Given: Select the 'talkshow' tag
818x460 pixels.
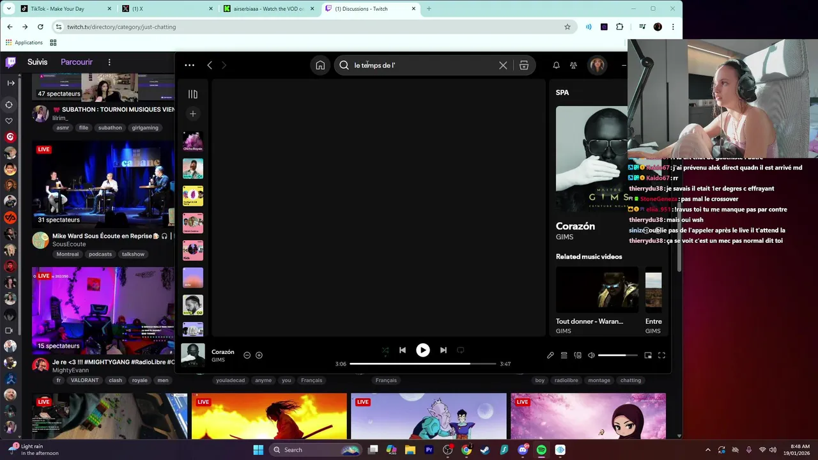Looking at the screenshot, I should (133, 254).
